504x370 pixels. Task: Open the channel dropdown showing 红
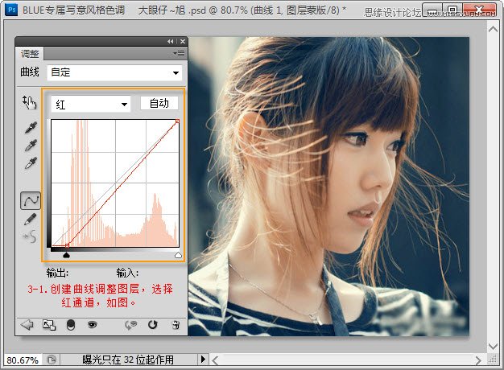click(89, 104)
